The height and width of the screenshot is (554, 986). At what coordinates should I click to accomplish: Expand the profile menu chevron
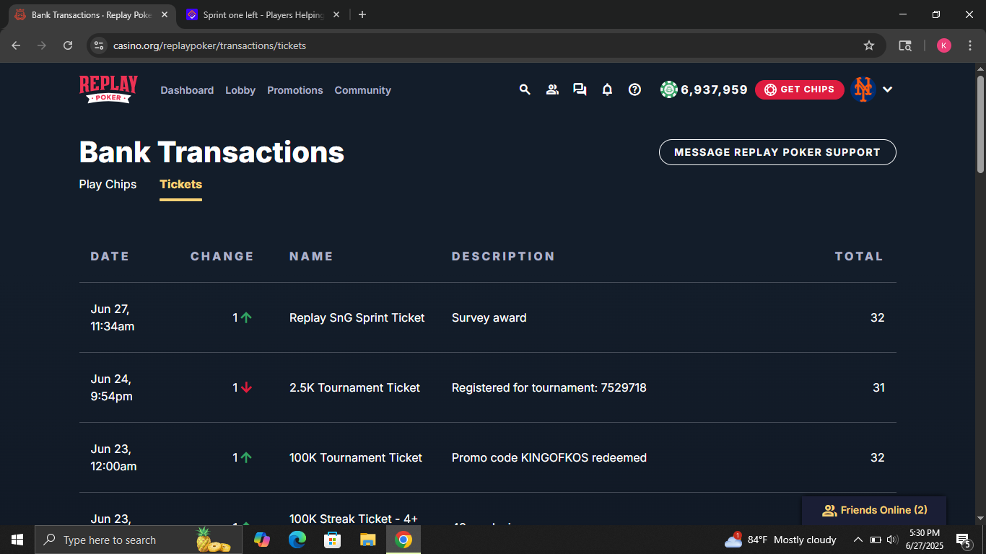[x=888, y=89]
